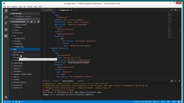Click the Spaces: 2 indentation setting
Image resolution: width=184 pixels, height=103 pixels.
tap(156, 102)
